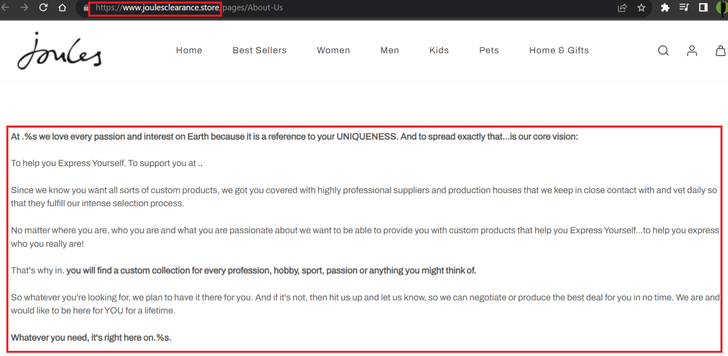
Task: Browse the Kids category
Action: 439,50
